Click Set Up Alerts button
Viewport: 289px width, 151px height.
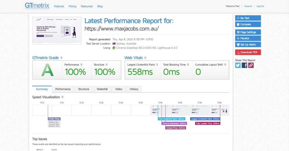click(x=248, y=44)
